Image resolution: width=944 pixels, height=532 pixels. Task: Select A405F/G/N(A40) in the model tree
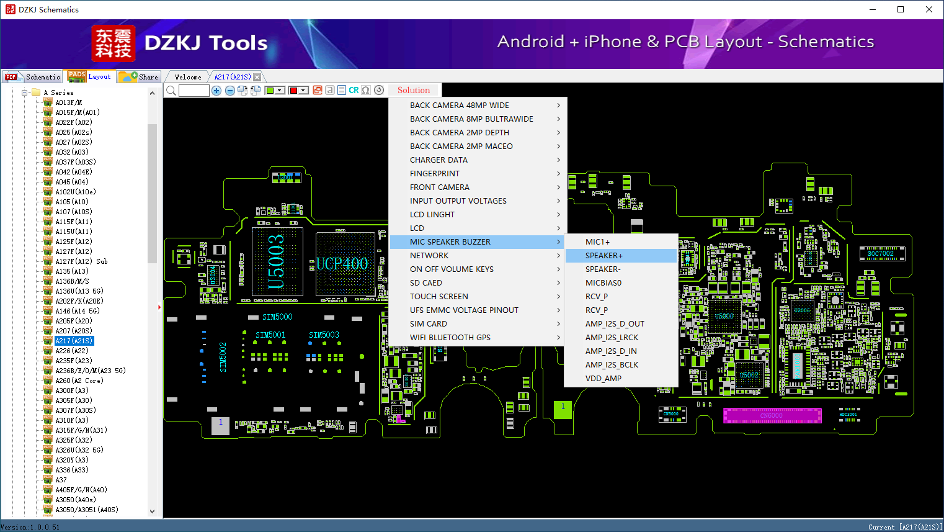coord(81,490)
